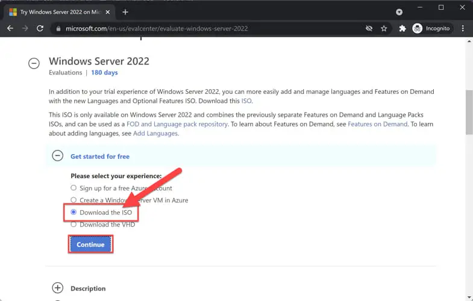Expand the Description section
The image size is (473, 301).
58,288
